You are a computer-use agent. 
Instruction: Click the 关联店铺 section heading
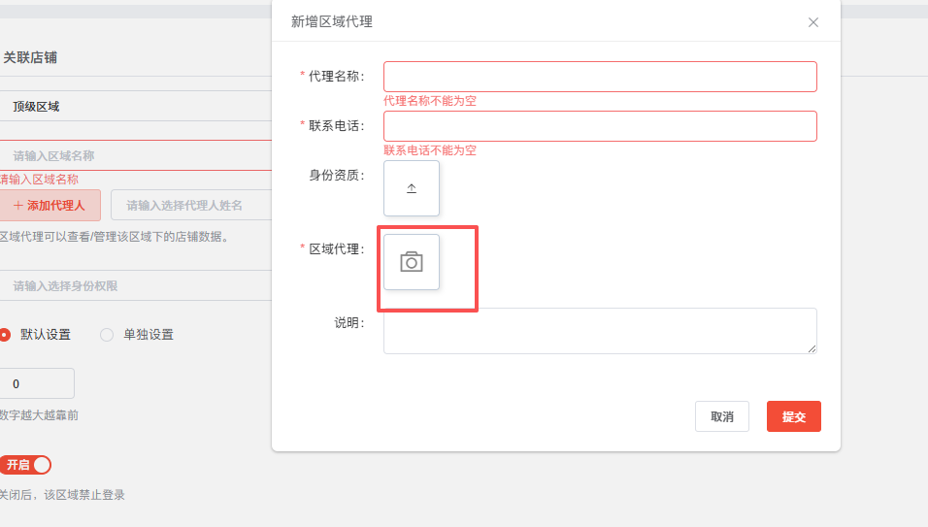click(30, 57)
